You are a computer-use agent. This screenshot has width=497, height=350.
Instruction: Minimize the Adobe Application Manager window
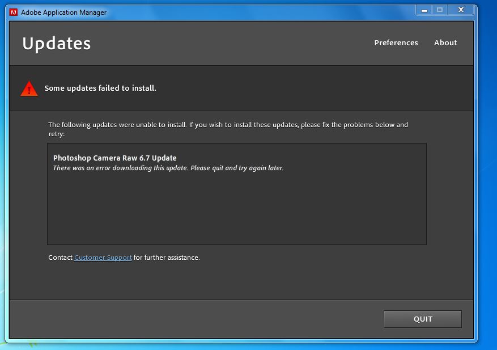tap(425, 10)
